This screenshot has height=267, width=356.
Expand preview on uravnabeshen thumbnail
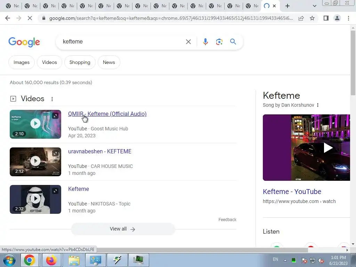[55, 153]
